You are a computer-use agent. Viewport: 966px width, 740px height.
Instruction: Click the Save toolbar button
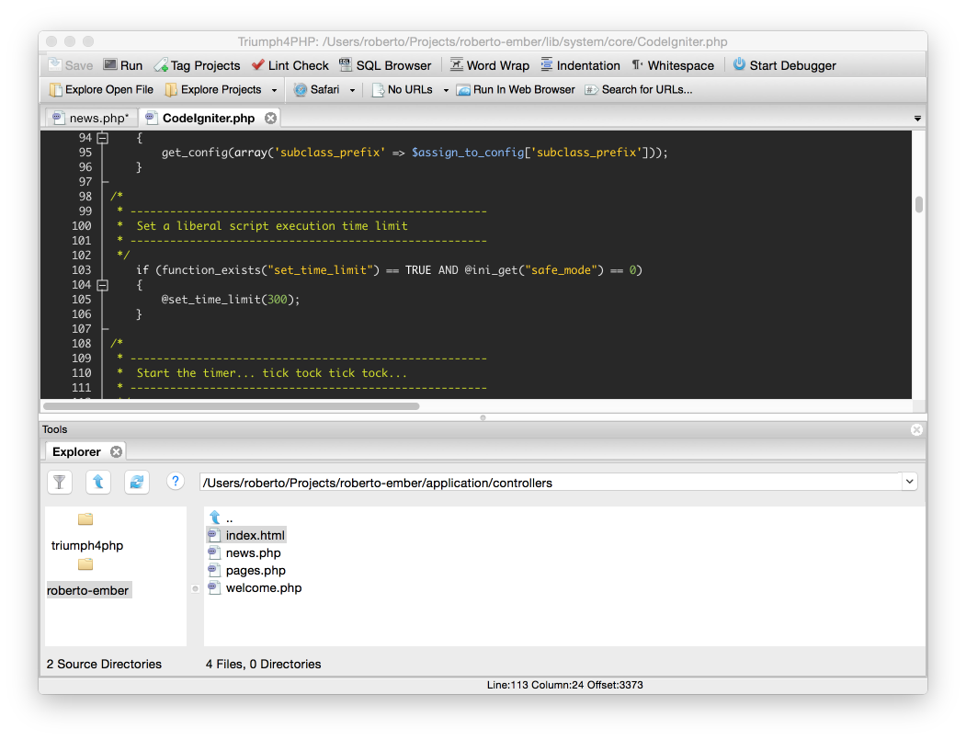point(70,65)
